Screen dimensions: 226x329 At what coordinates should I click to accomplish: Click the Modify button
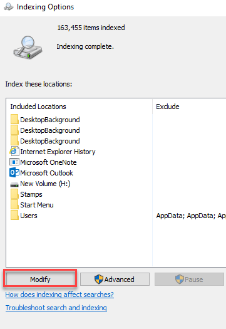click(x=40, y=279)
